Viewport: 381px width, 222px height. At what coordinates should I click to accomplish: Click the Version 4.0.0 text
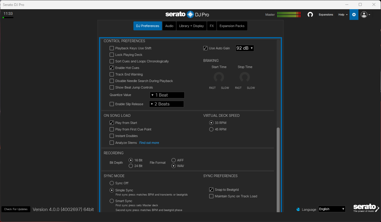tap(63, 209)
